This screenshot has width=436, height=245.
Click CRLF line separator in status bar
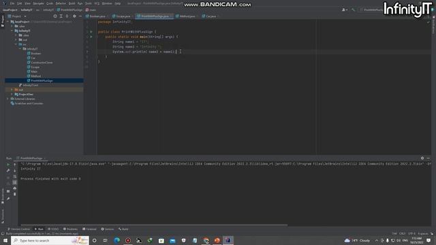(x=402, y=233)
